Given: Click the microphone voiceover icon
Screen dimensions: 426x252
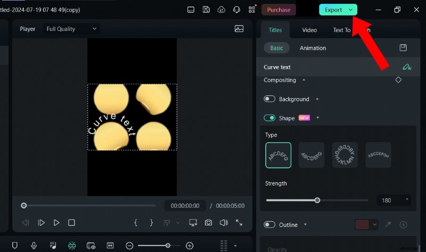Looking at the screenshot, I should (34, 246).
